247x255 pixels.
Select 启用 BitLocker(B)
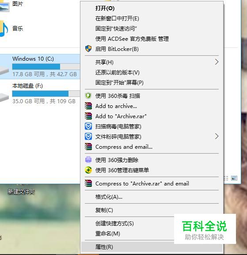tap(152, 49)
